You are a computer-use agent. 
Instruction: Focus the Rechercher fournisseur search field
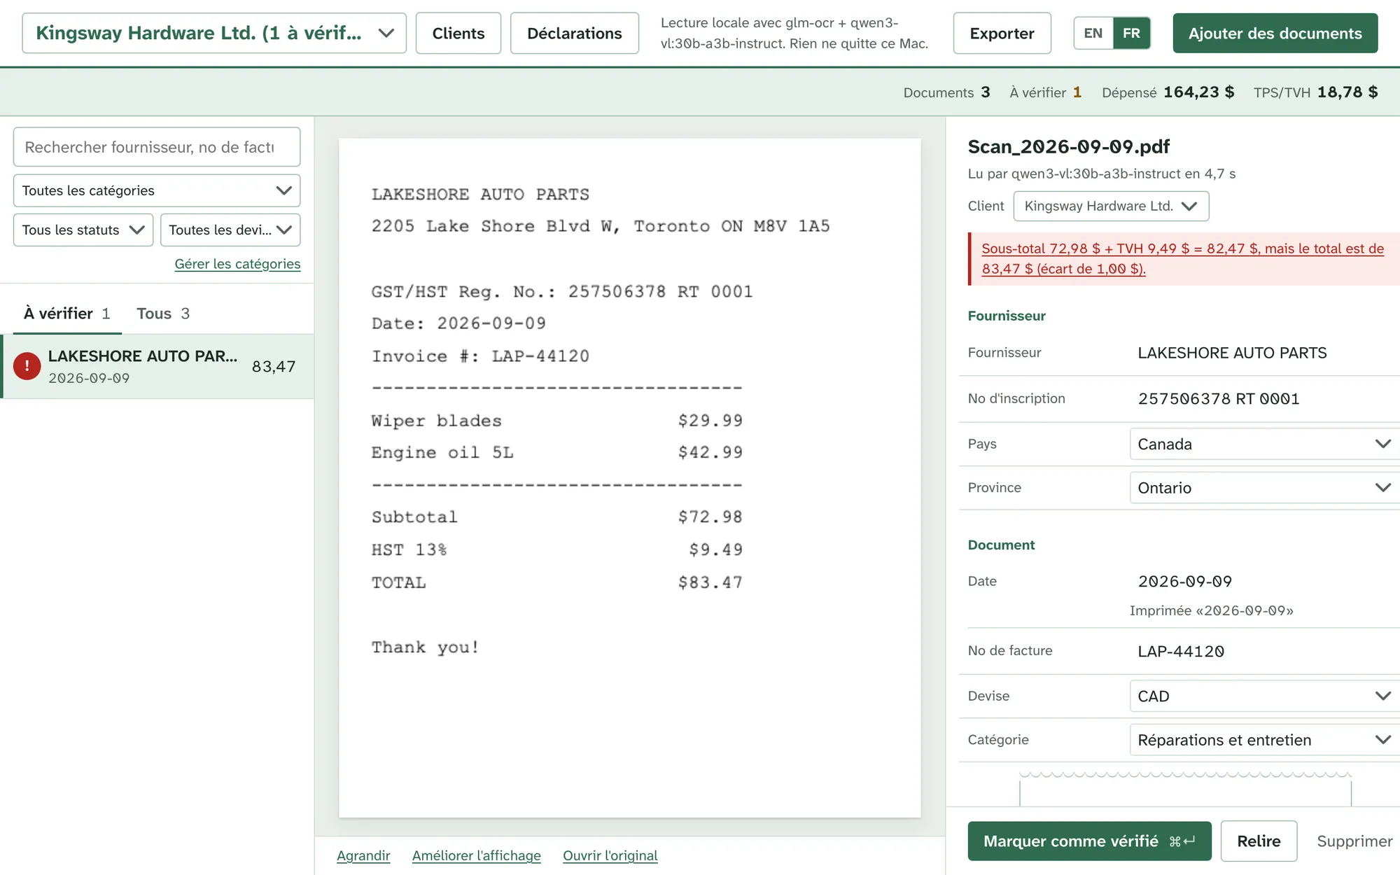pyautogui.click(x=157, y=147)
